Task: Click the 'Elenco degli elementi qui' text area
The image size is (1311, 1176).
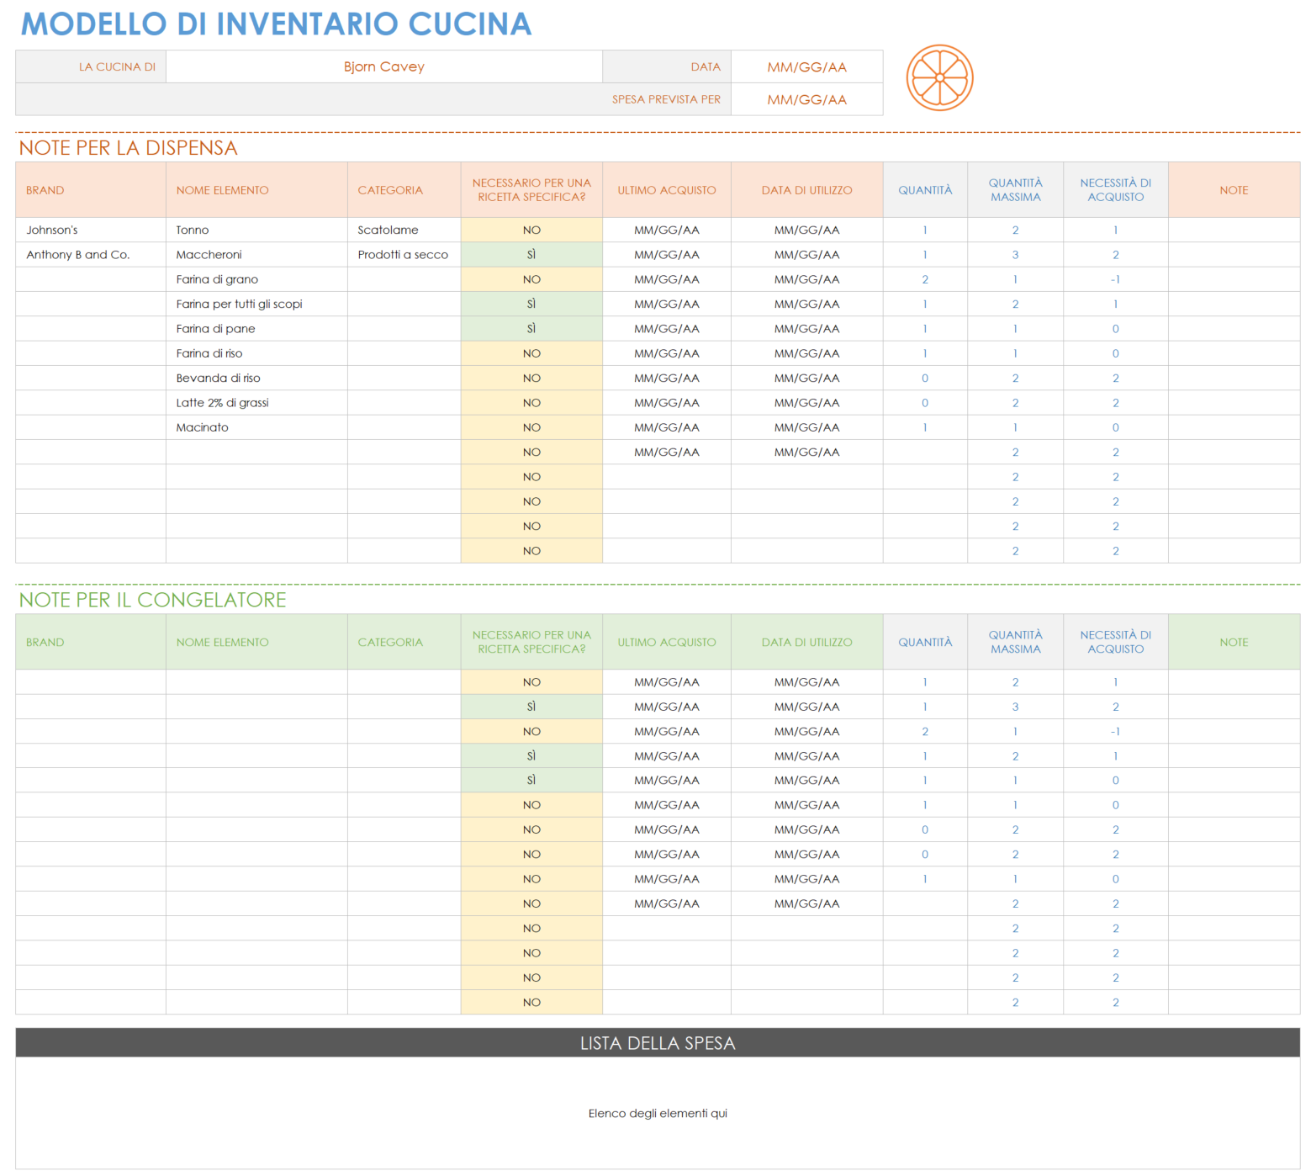Action: coord(658,1113)
